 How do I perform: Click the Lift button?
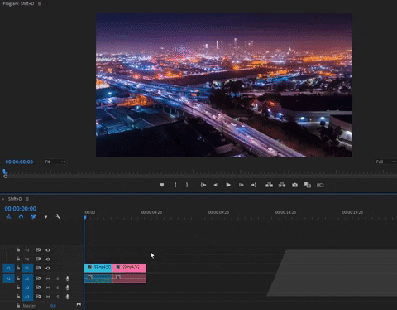coord(269,185)
